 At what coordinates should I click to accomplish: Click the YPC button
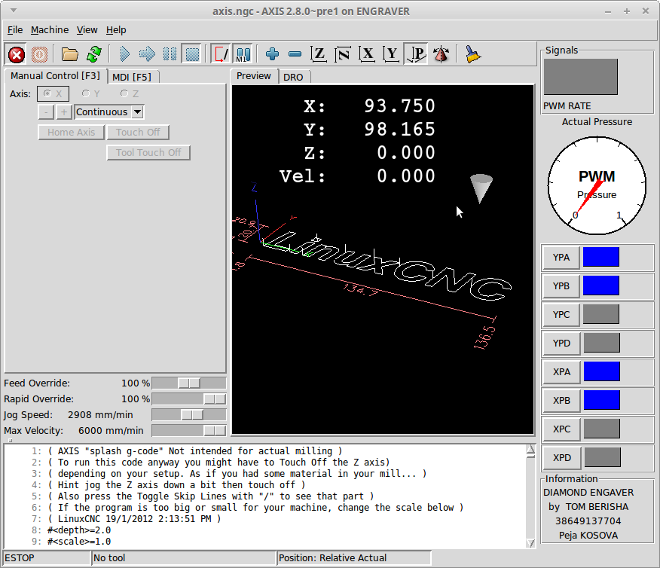(x=561, y=315)
